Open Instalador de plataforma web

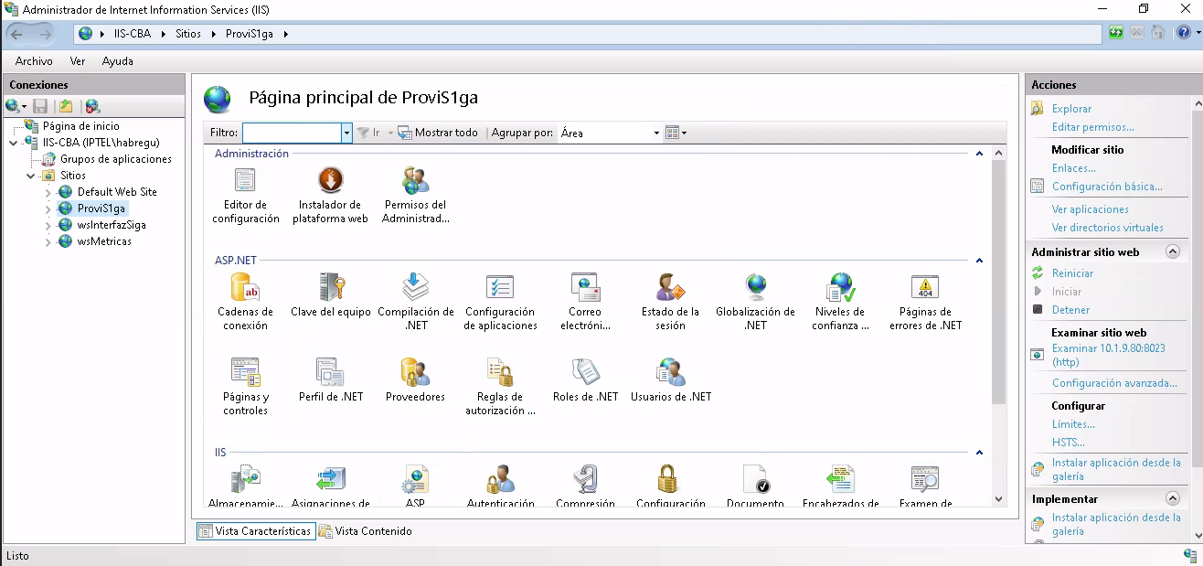[x=330, y=196]
